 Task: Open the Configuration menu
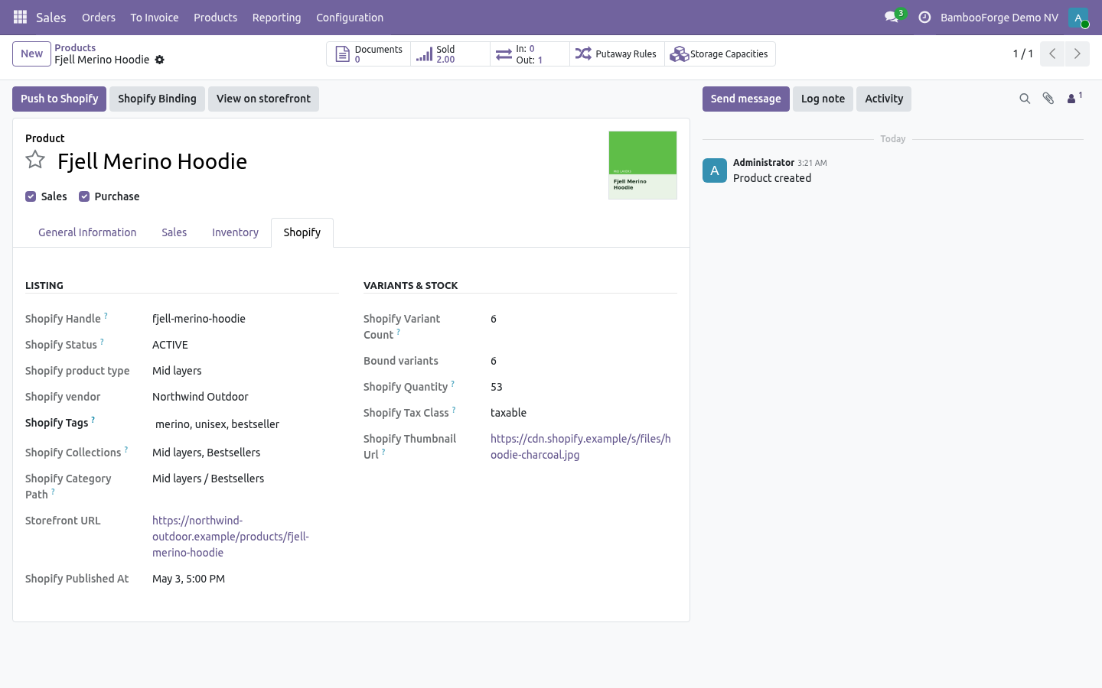click(x=350, y=18)
